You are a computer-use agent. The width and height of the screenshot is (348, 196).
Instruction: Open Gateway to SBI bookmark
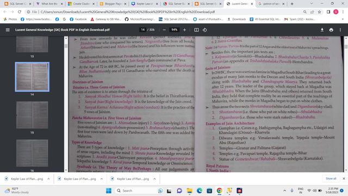[x=105, y=20]
